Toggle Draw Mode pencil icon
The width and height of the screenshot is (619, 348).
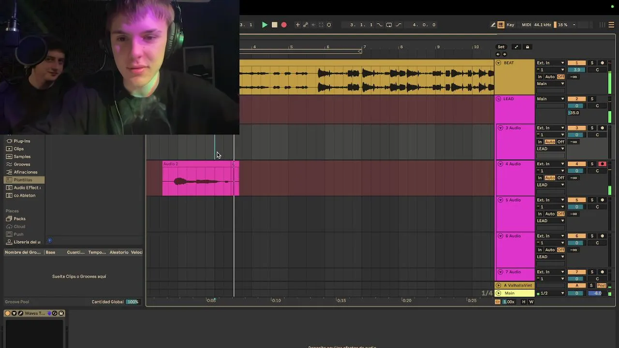tap(493, 25)
